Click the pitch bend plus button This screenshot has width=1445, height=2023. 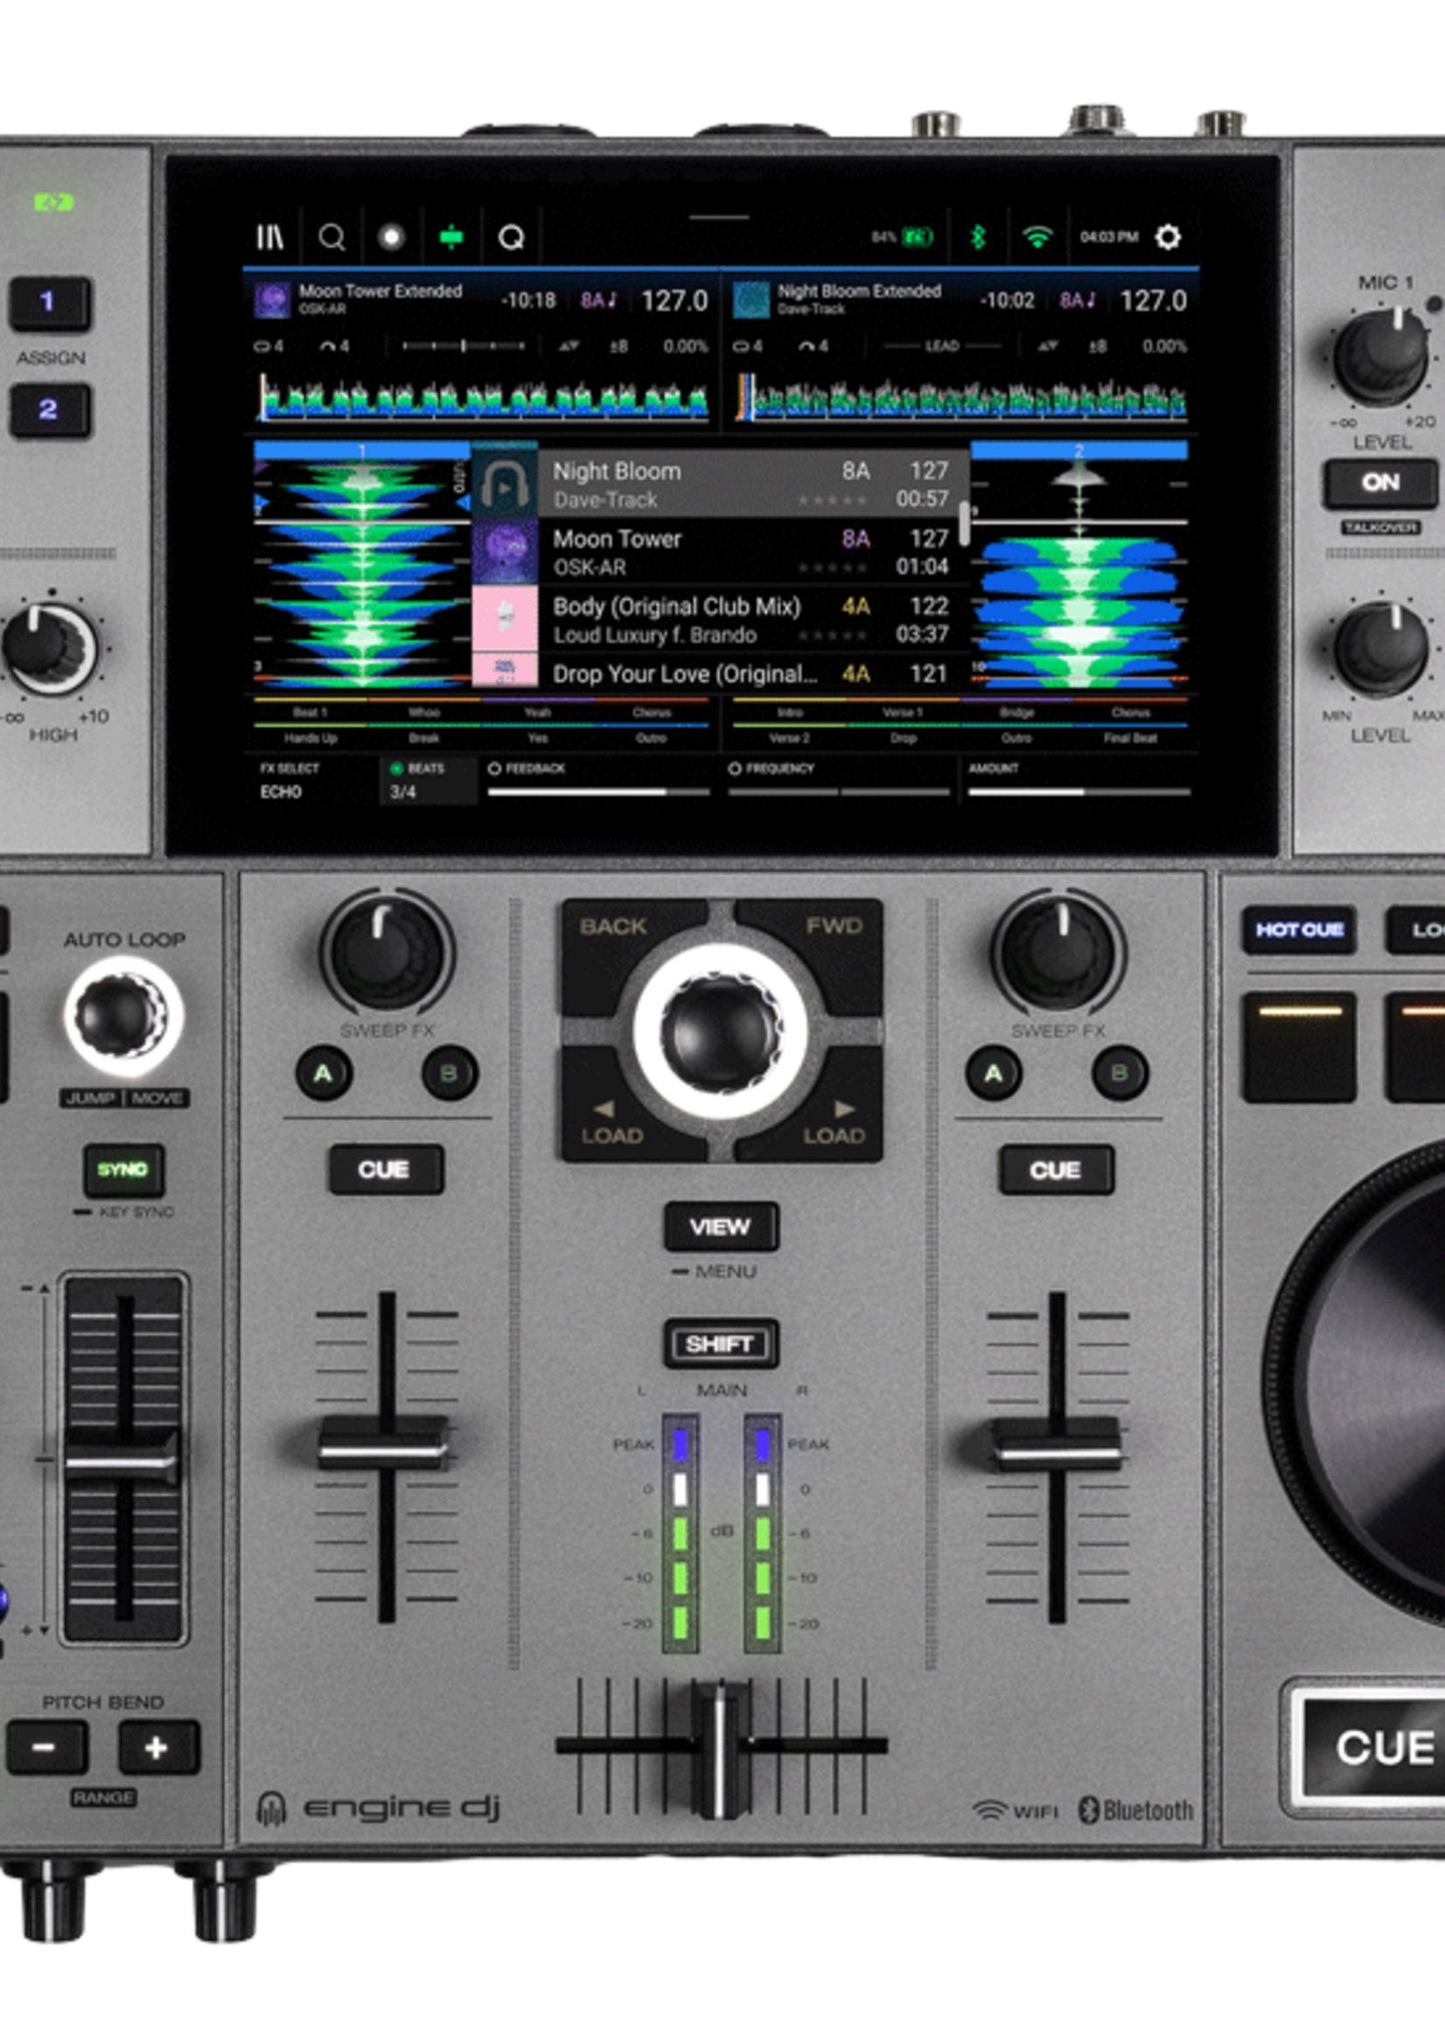pyautogui.click(x=158, y=1747)
